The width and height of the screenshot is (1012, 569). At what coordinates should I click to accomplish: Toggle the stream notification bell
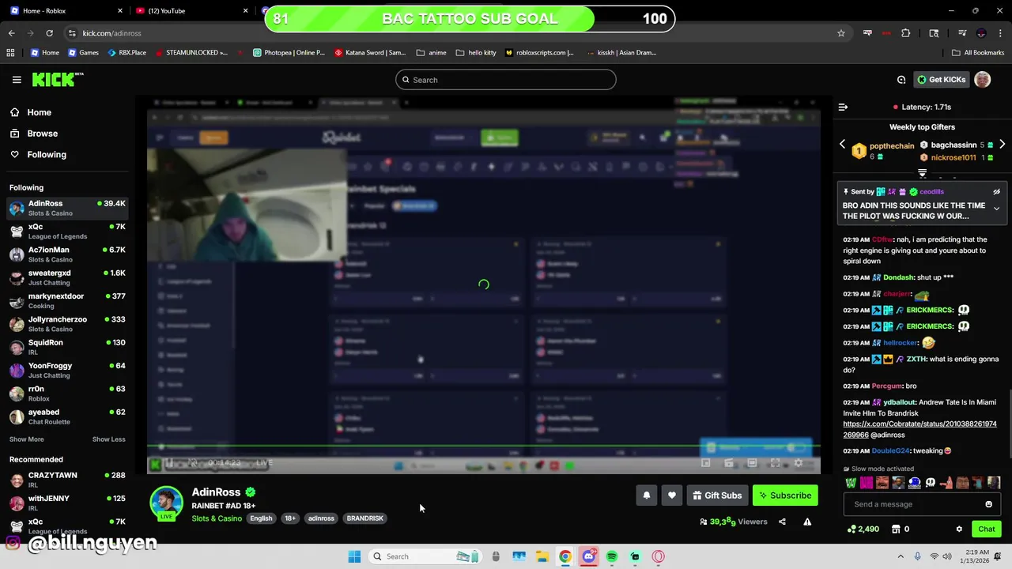(x=646, y=496)
